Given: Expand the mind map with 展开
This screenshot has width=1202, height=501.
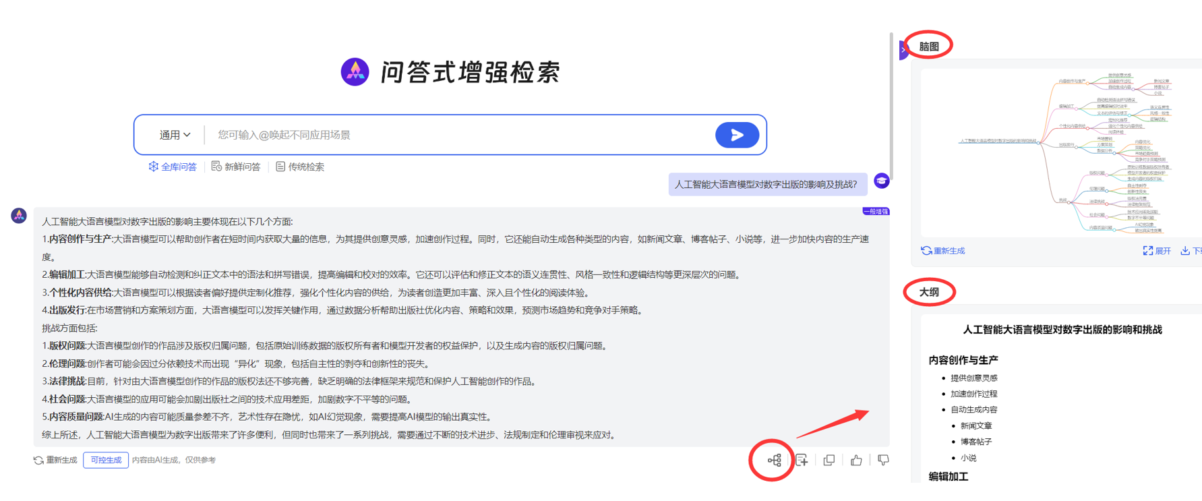Looking at the screenshot, I should [x=1157, y=251].
